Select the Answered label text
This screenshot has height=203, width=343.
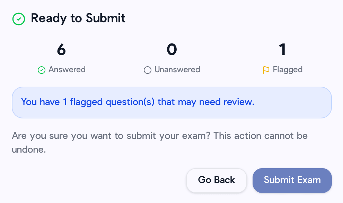[x=67, y=70]
